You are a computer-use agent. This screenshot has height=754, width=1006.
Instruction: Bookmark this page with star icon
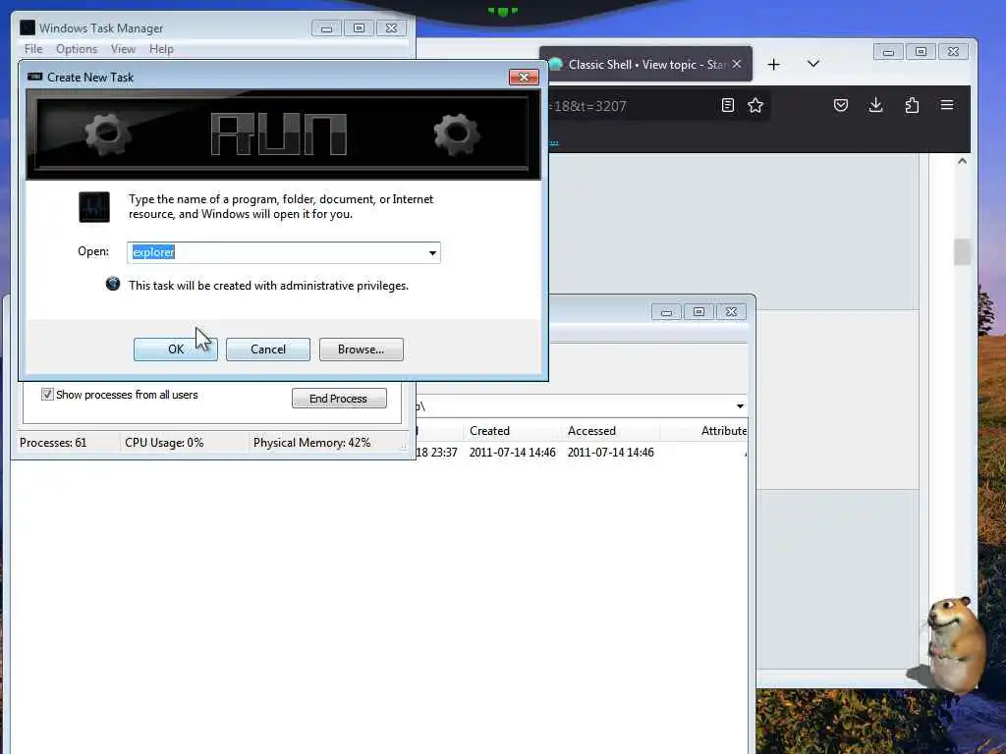pyautogui.click(x=755, y=105)
